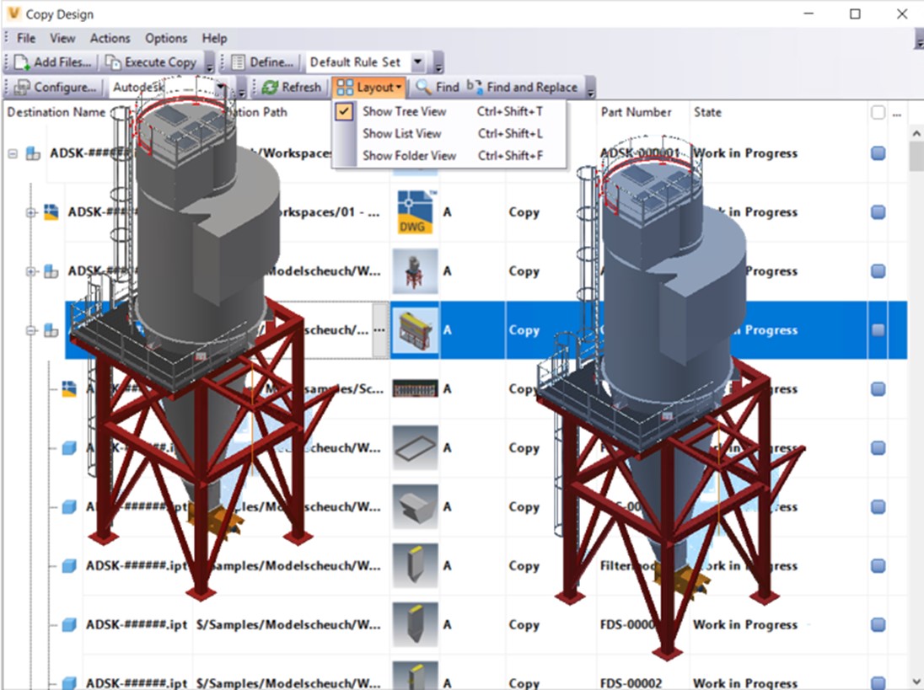Click the part icon in the FDS-0000 row

click(69, 624)
